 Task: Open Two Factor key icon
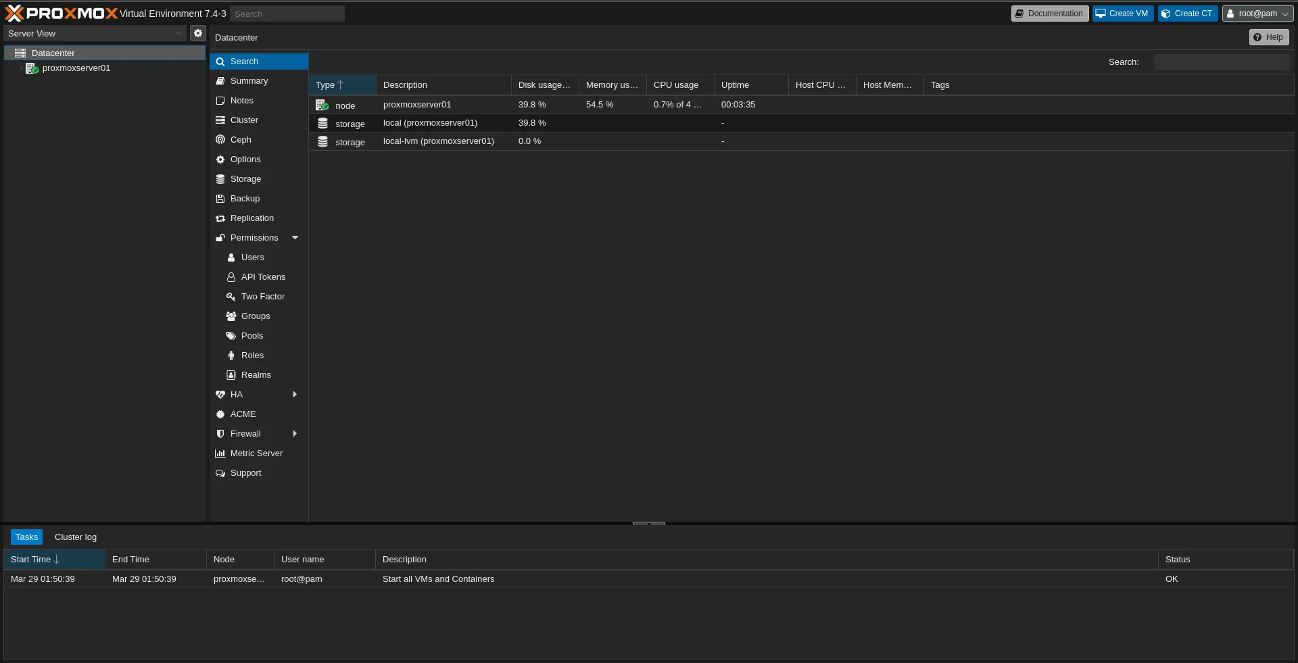pyautogui.click(x=231, y=297)
